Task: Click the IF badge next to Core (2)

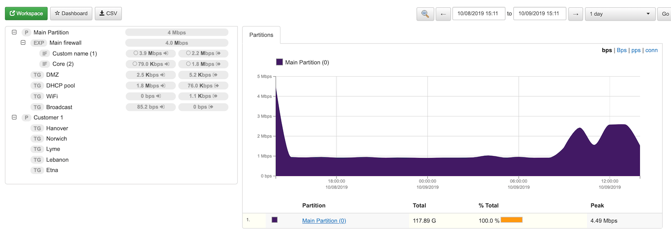Action: (x=45, y=64)
